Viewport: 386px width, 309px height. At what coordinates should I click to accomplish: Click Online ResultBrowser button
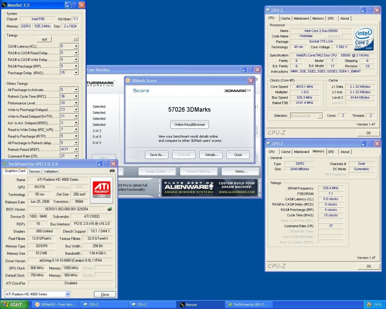pyautogui.click(x=190, y=125)
